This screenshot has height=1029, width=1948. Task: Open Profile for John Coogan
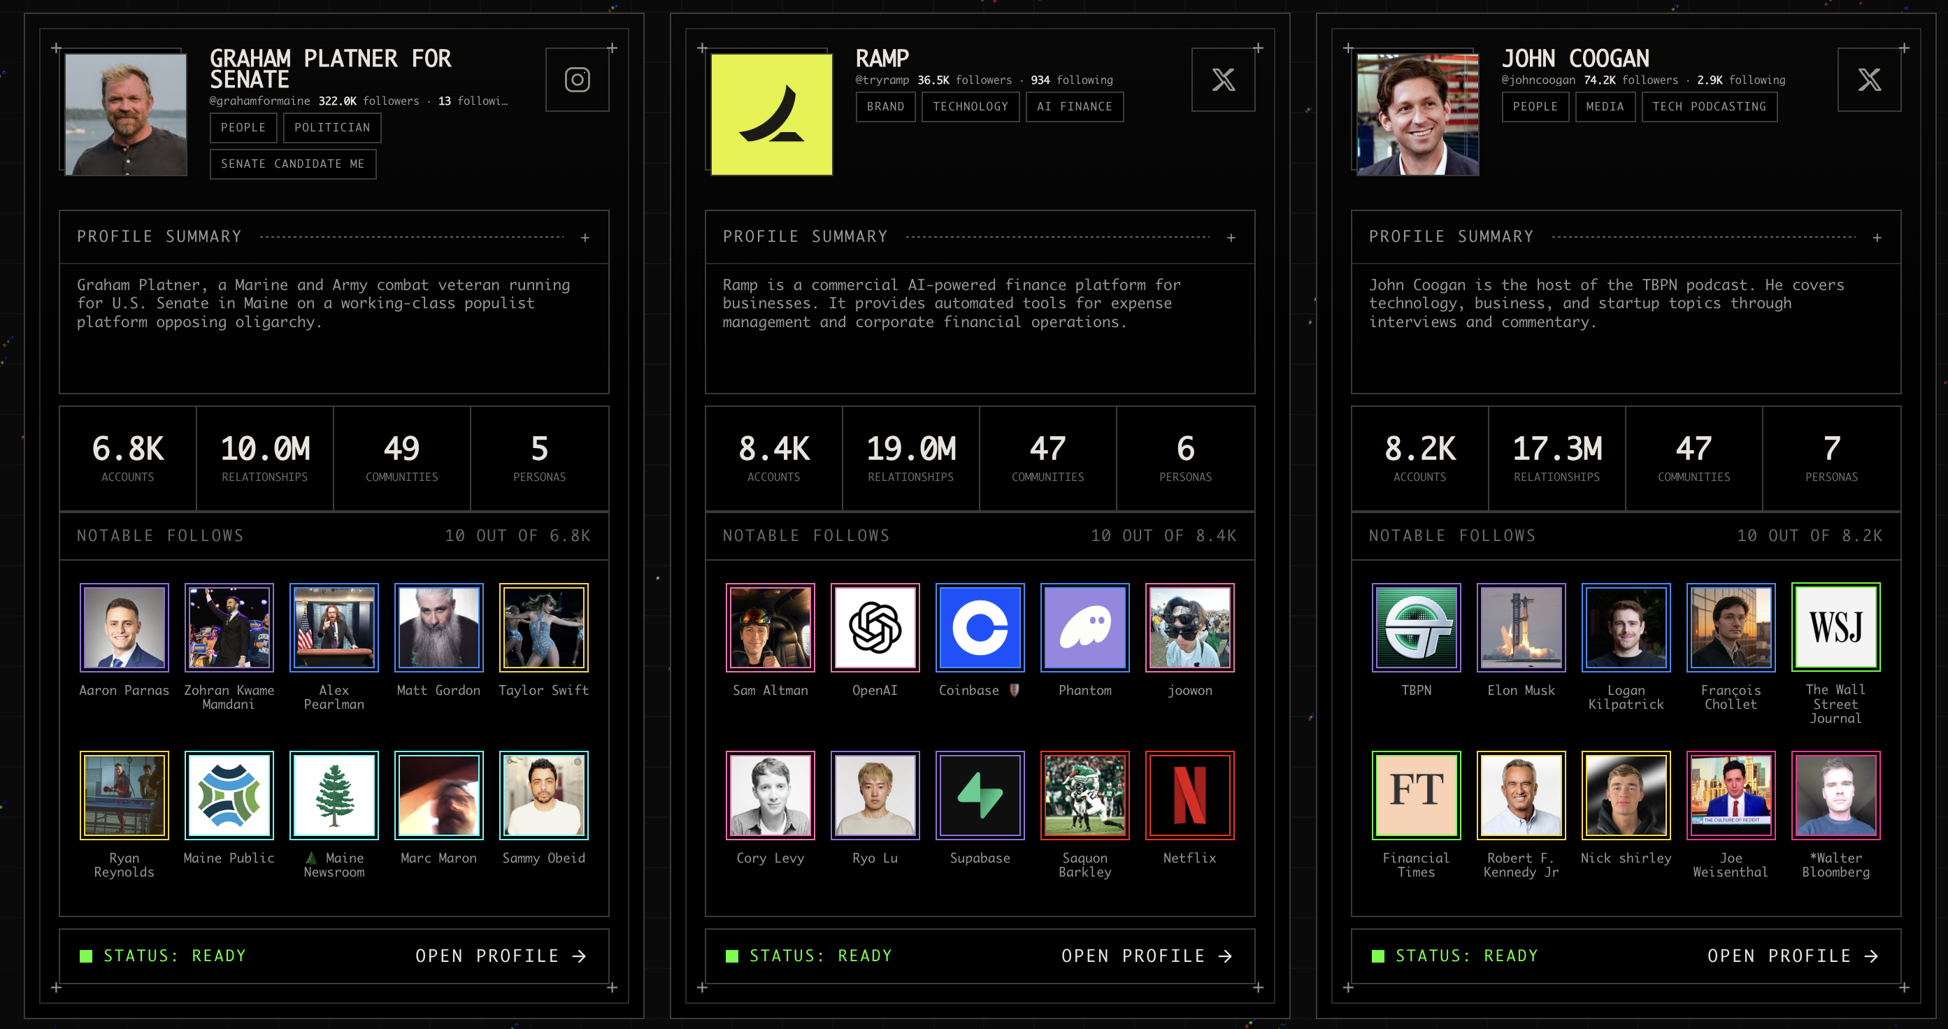coord(1792,956)
